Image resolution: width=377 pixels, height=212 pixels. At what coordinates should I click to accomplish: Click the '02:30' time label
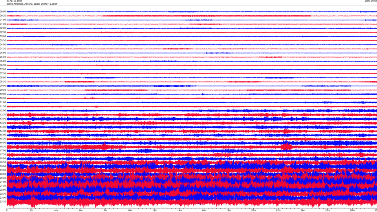3,32
